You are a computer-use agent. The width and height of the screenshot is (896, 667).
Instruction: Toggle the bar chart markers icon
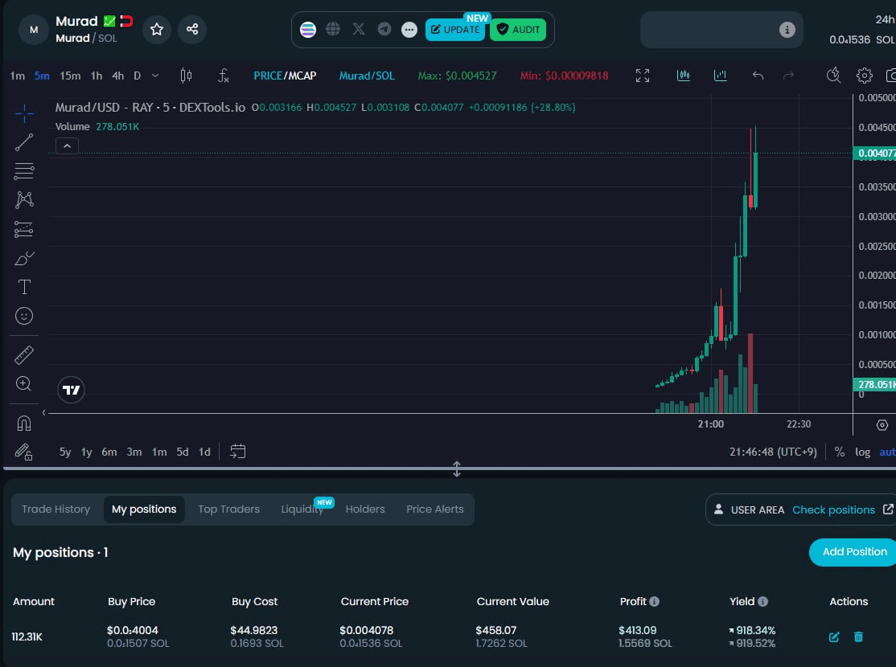[x=720, y=76]
